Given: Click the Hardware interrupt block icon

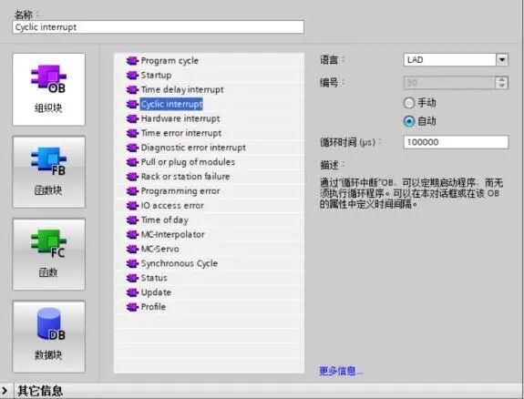Looking at the screenshot, I should tap(132, 118).
